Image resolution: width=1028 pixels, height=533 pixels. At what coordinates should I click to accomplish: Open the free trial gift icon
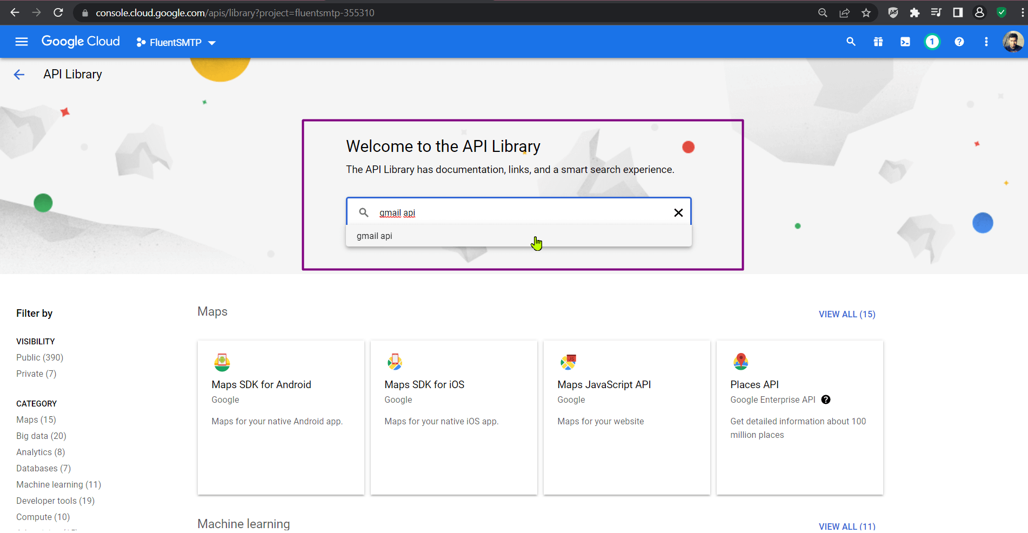[878, 42]
